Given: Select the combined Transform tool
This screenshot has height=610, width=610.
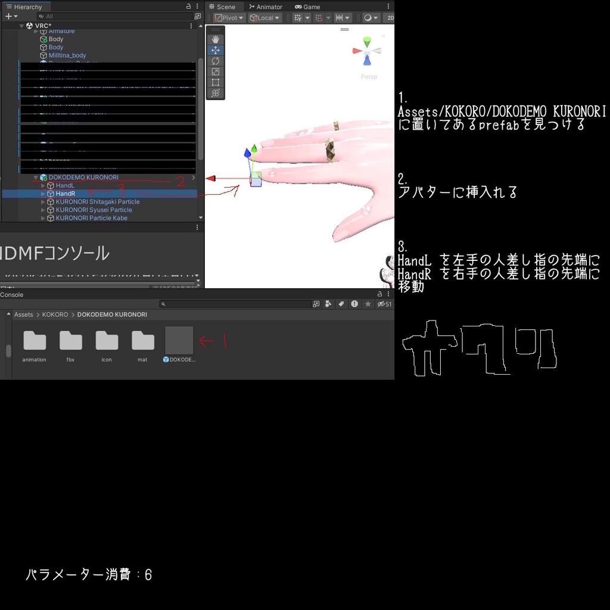Looking at the screenshot, I should click(x=215, y=93).
